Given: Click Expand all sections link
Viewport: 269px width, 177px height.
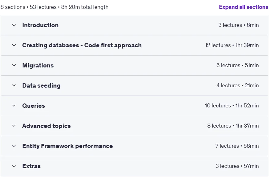Looking at the screenshot, I should (x=243, y=7).
